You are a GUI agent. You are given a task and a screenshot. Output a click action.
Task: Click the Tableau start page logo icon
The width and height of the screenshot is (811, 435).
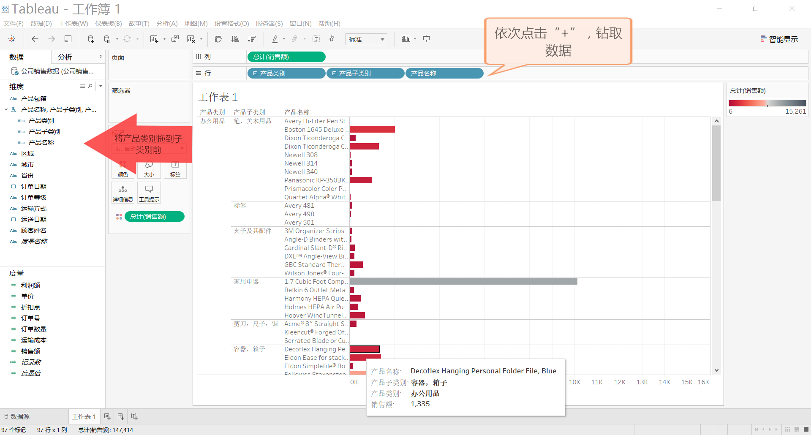[x=12, y=39]
